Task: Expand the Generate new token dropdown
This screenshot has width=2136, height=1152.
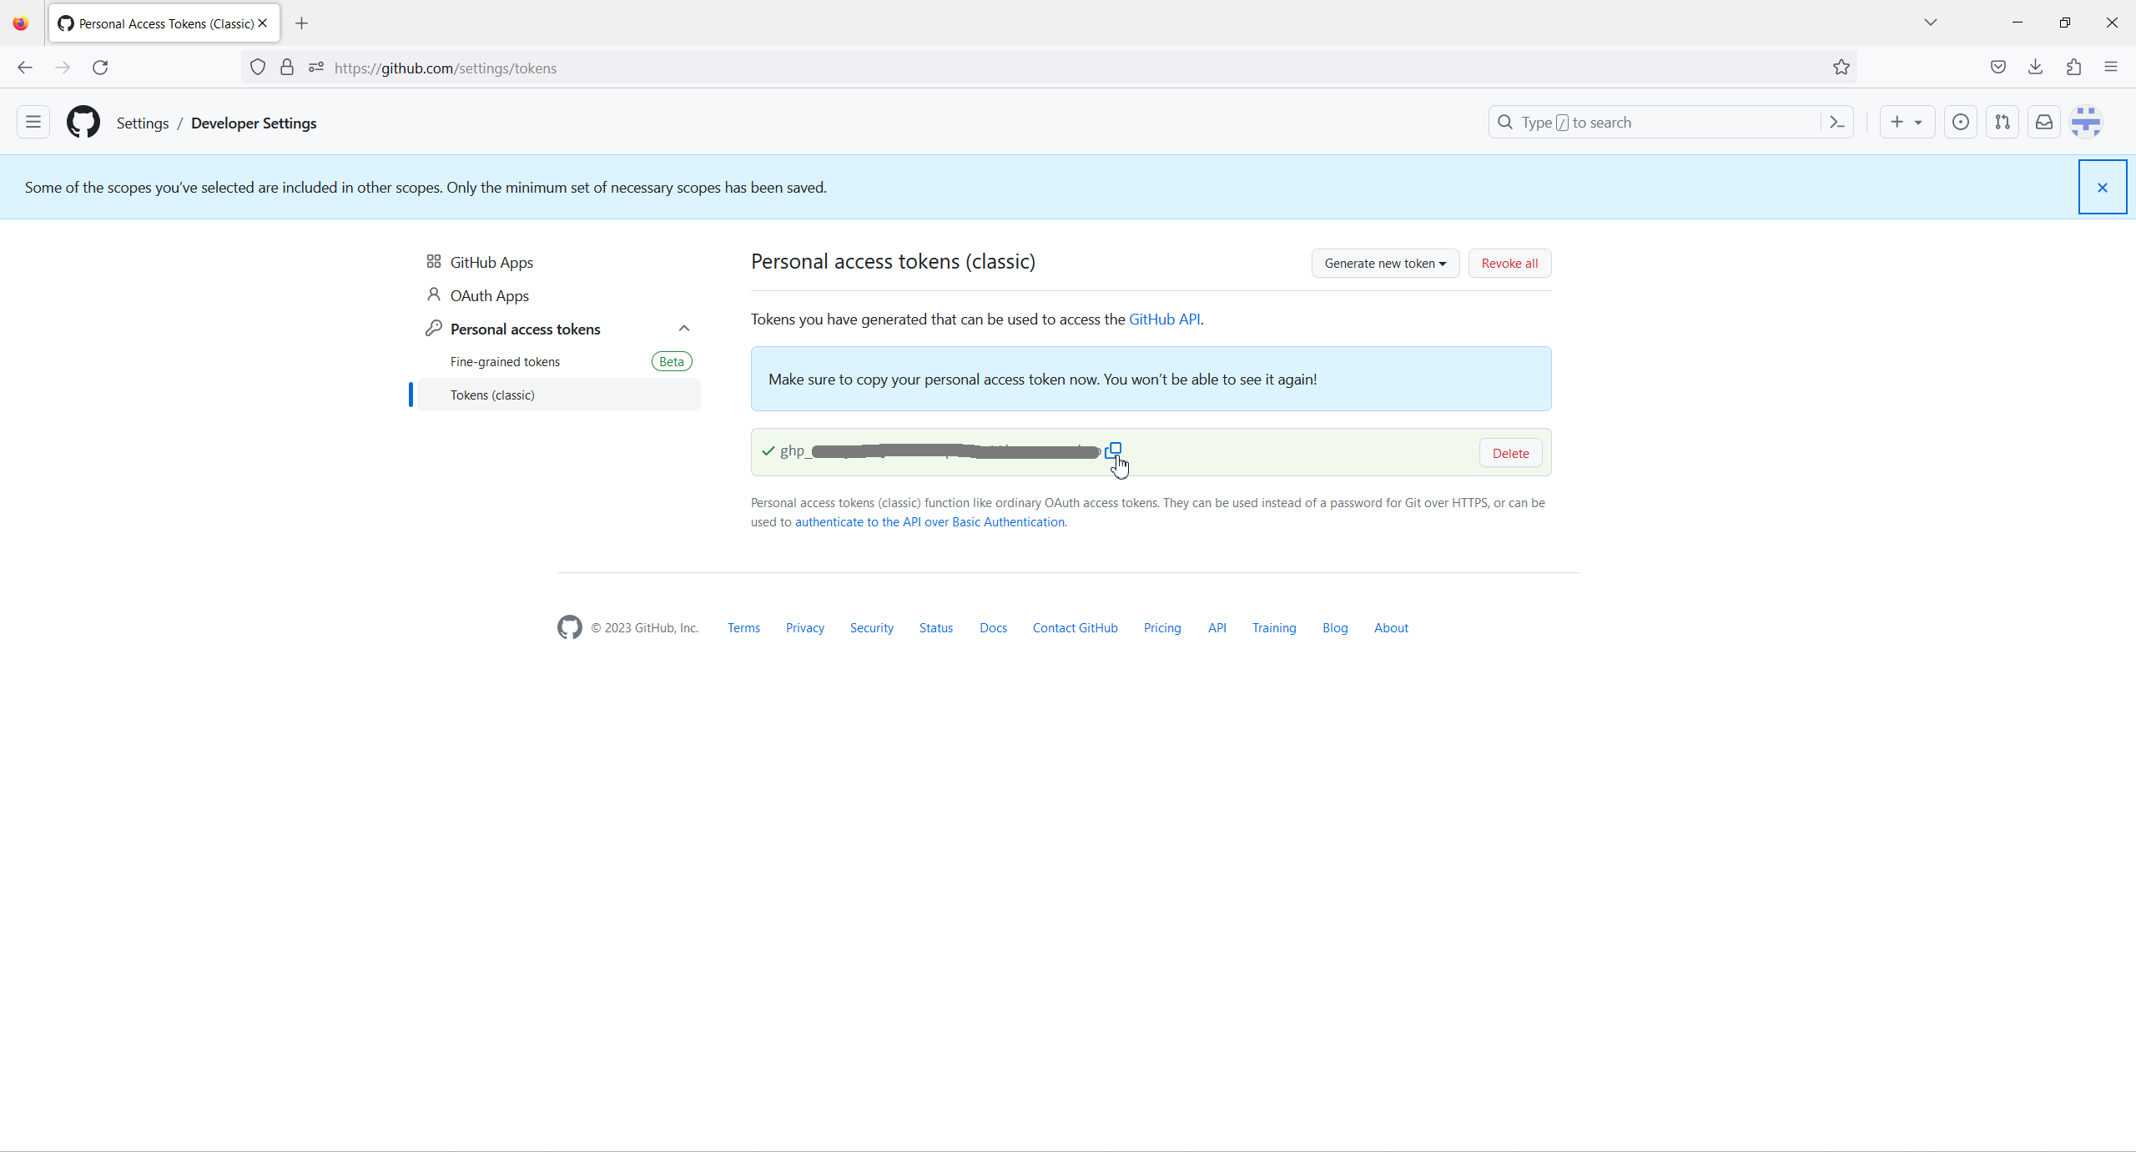Action: (1384, 264)
